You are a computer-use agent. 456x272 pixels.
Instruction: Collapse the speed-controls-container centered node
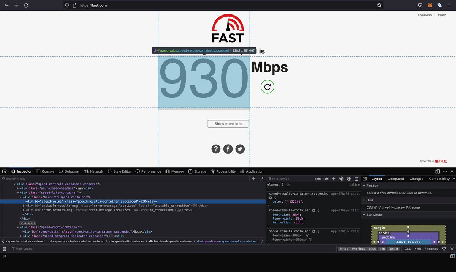[15, 184]
